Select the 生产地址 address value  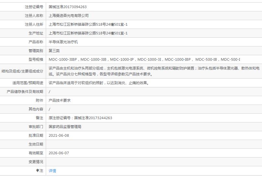[88, 33]
